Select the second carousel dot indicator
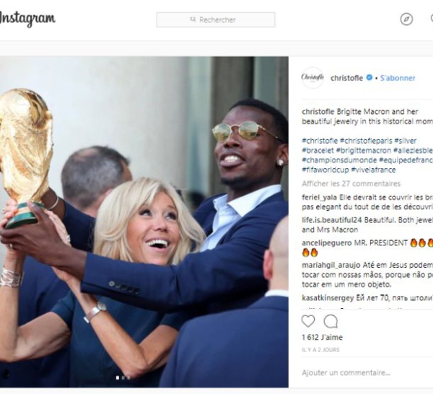This screenshot has height=394, width=433. [x=123, y=377]
